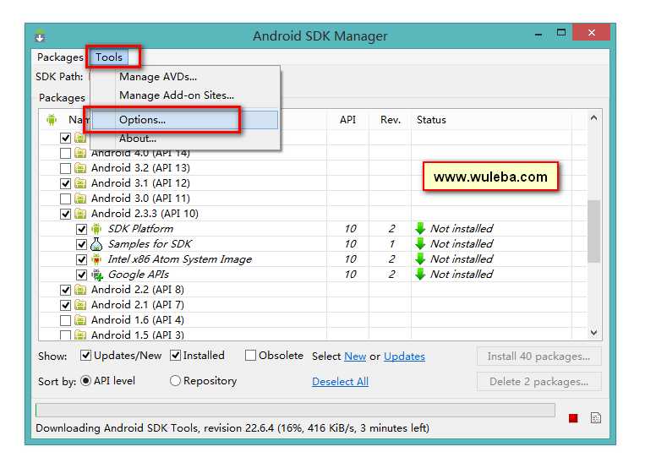Open the Packages menu

coord(60,57)
